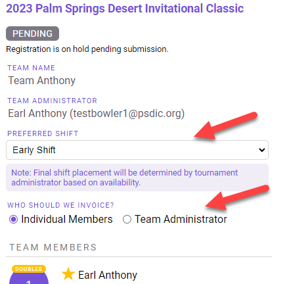Select the Individual Members radio button

(13, 220)
